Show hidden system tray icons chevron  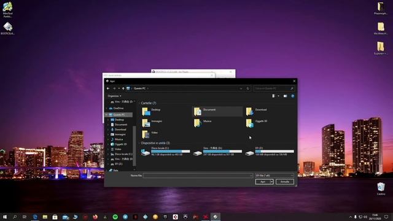pos(351,217)
